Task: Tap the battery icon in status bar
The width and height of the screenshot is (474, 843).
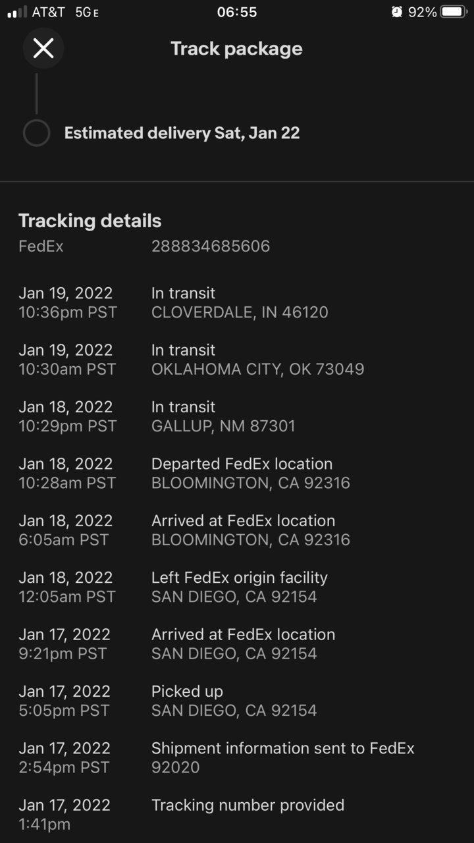Action: point(454,12)
